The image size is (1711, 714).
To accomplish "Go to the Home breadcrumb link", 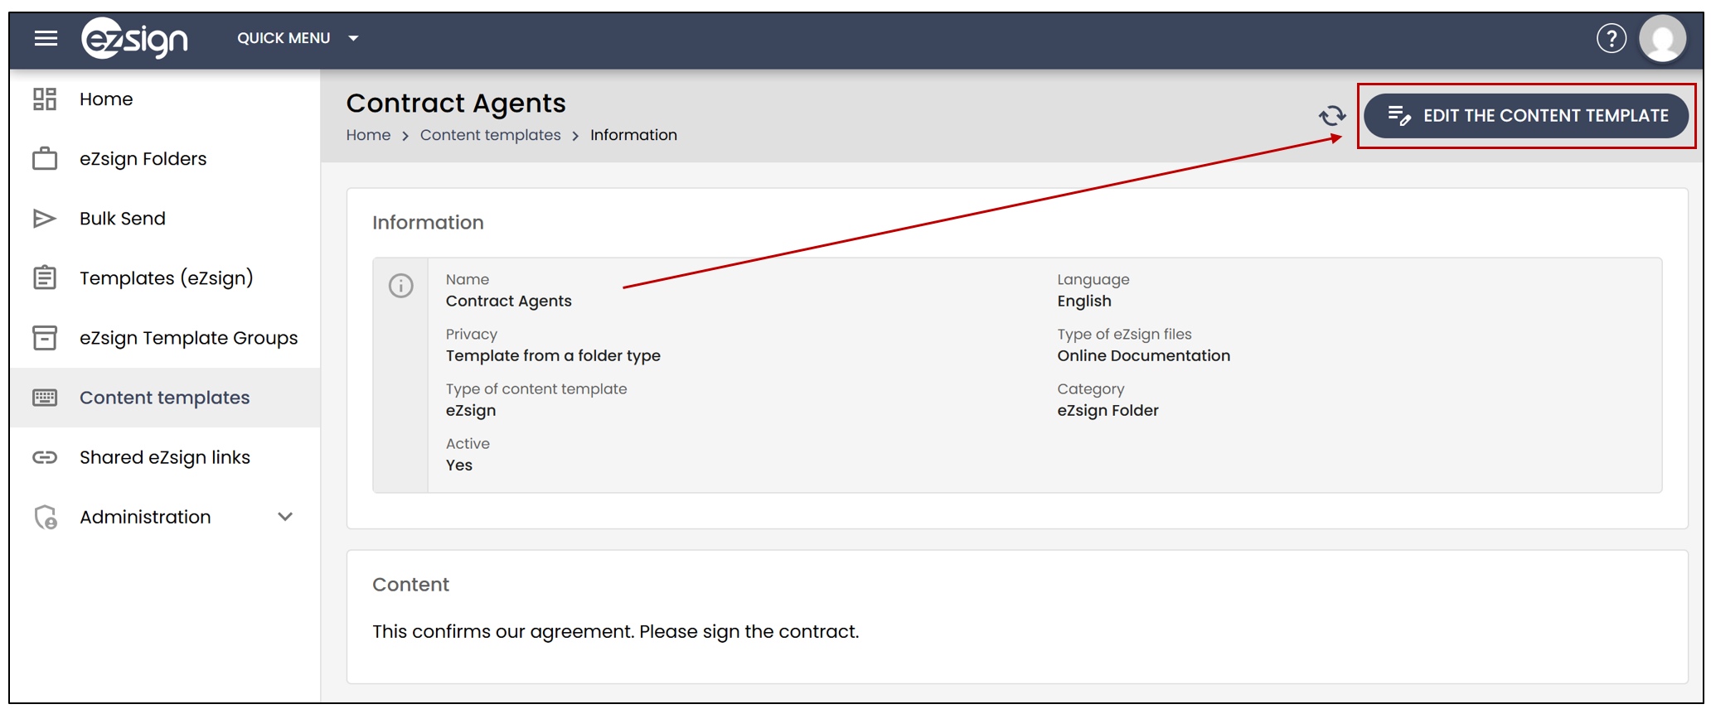I will click(368, 135).
